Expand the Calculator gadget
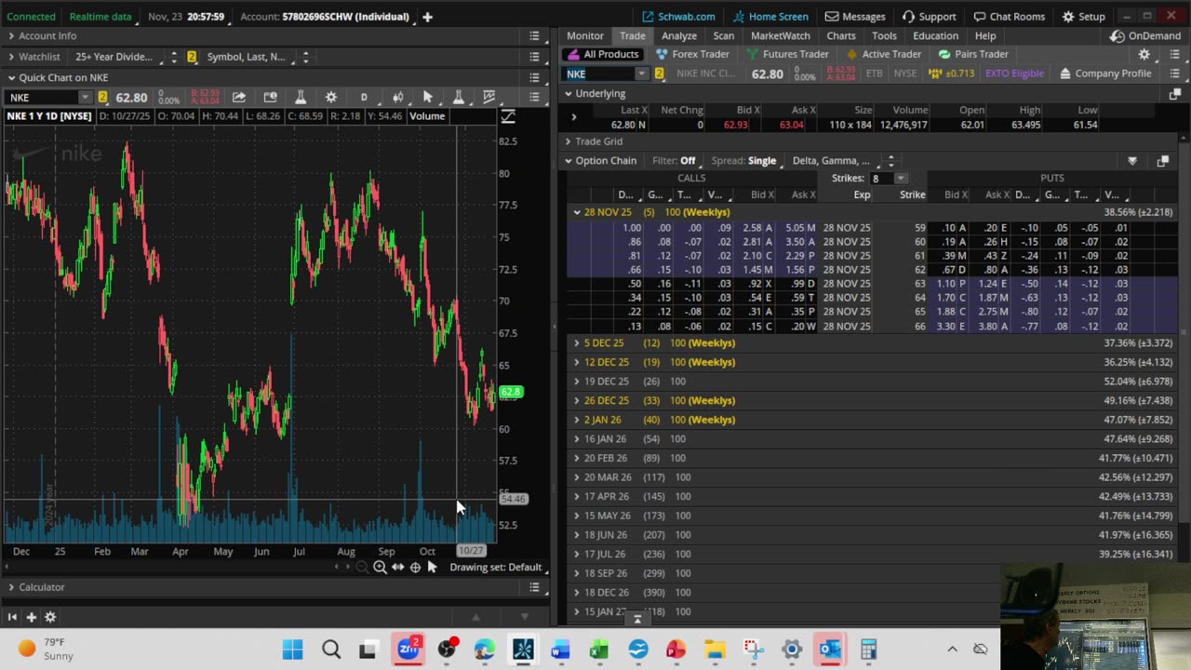The width and height of the screenshot is (1191, 670). point(11,587)
